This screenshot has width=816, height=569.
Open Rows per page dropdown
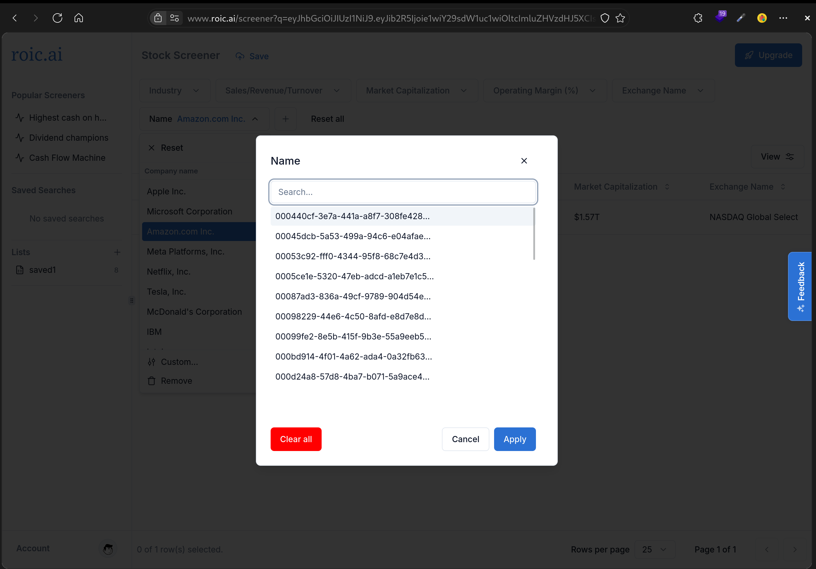point(654,550)
